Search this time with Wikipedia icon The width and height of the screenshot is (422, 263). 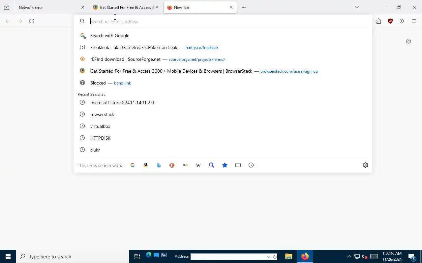(x=198, y=165)
